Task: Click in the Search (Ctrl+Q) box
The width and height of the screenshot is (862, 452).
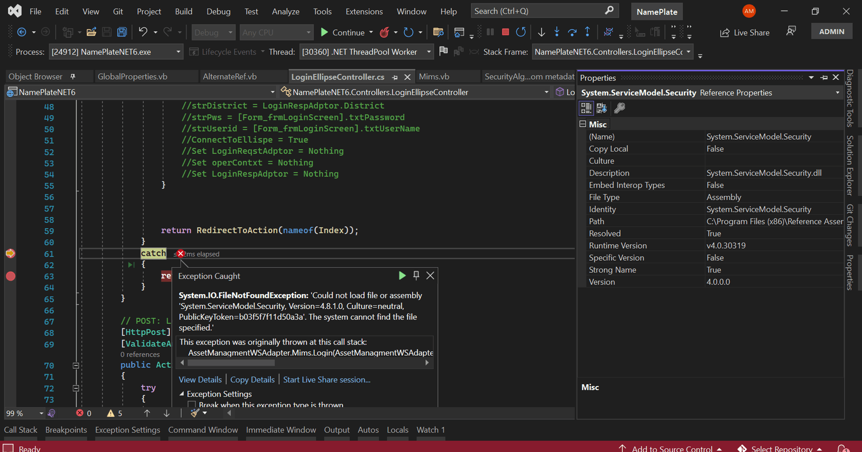Action: pos(534,10)
